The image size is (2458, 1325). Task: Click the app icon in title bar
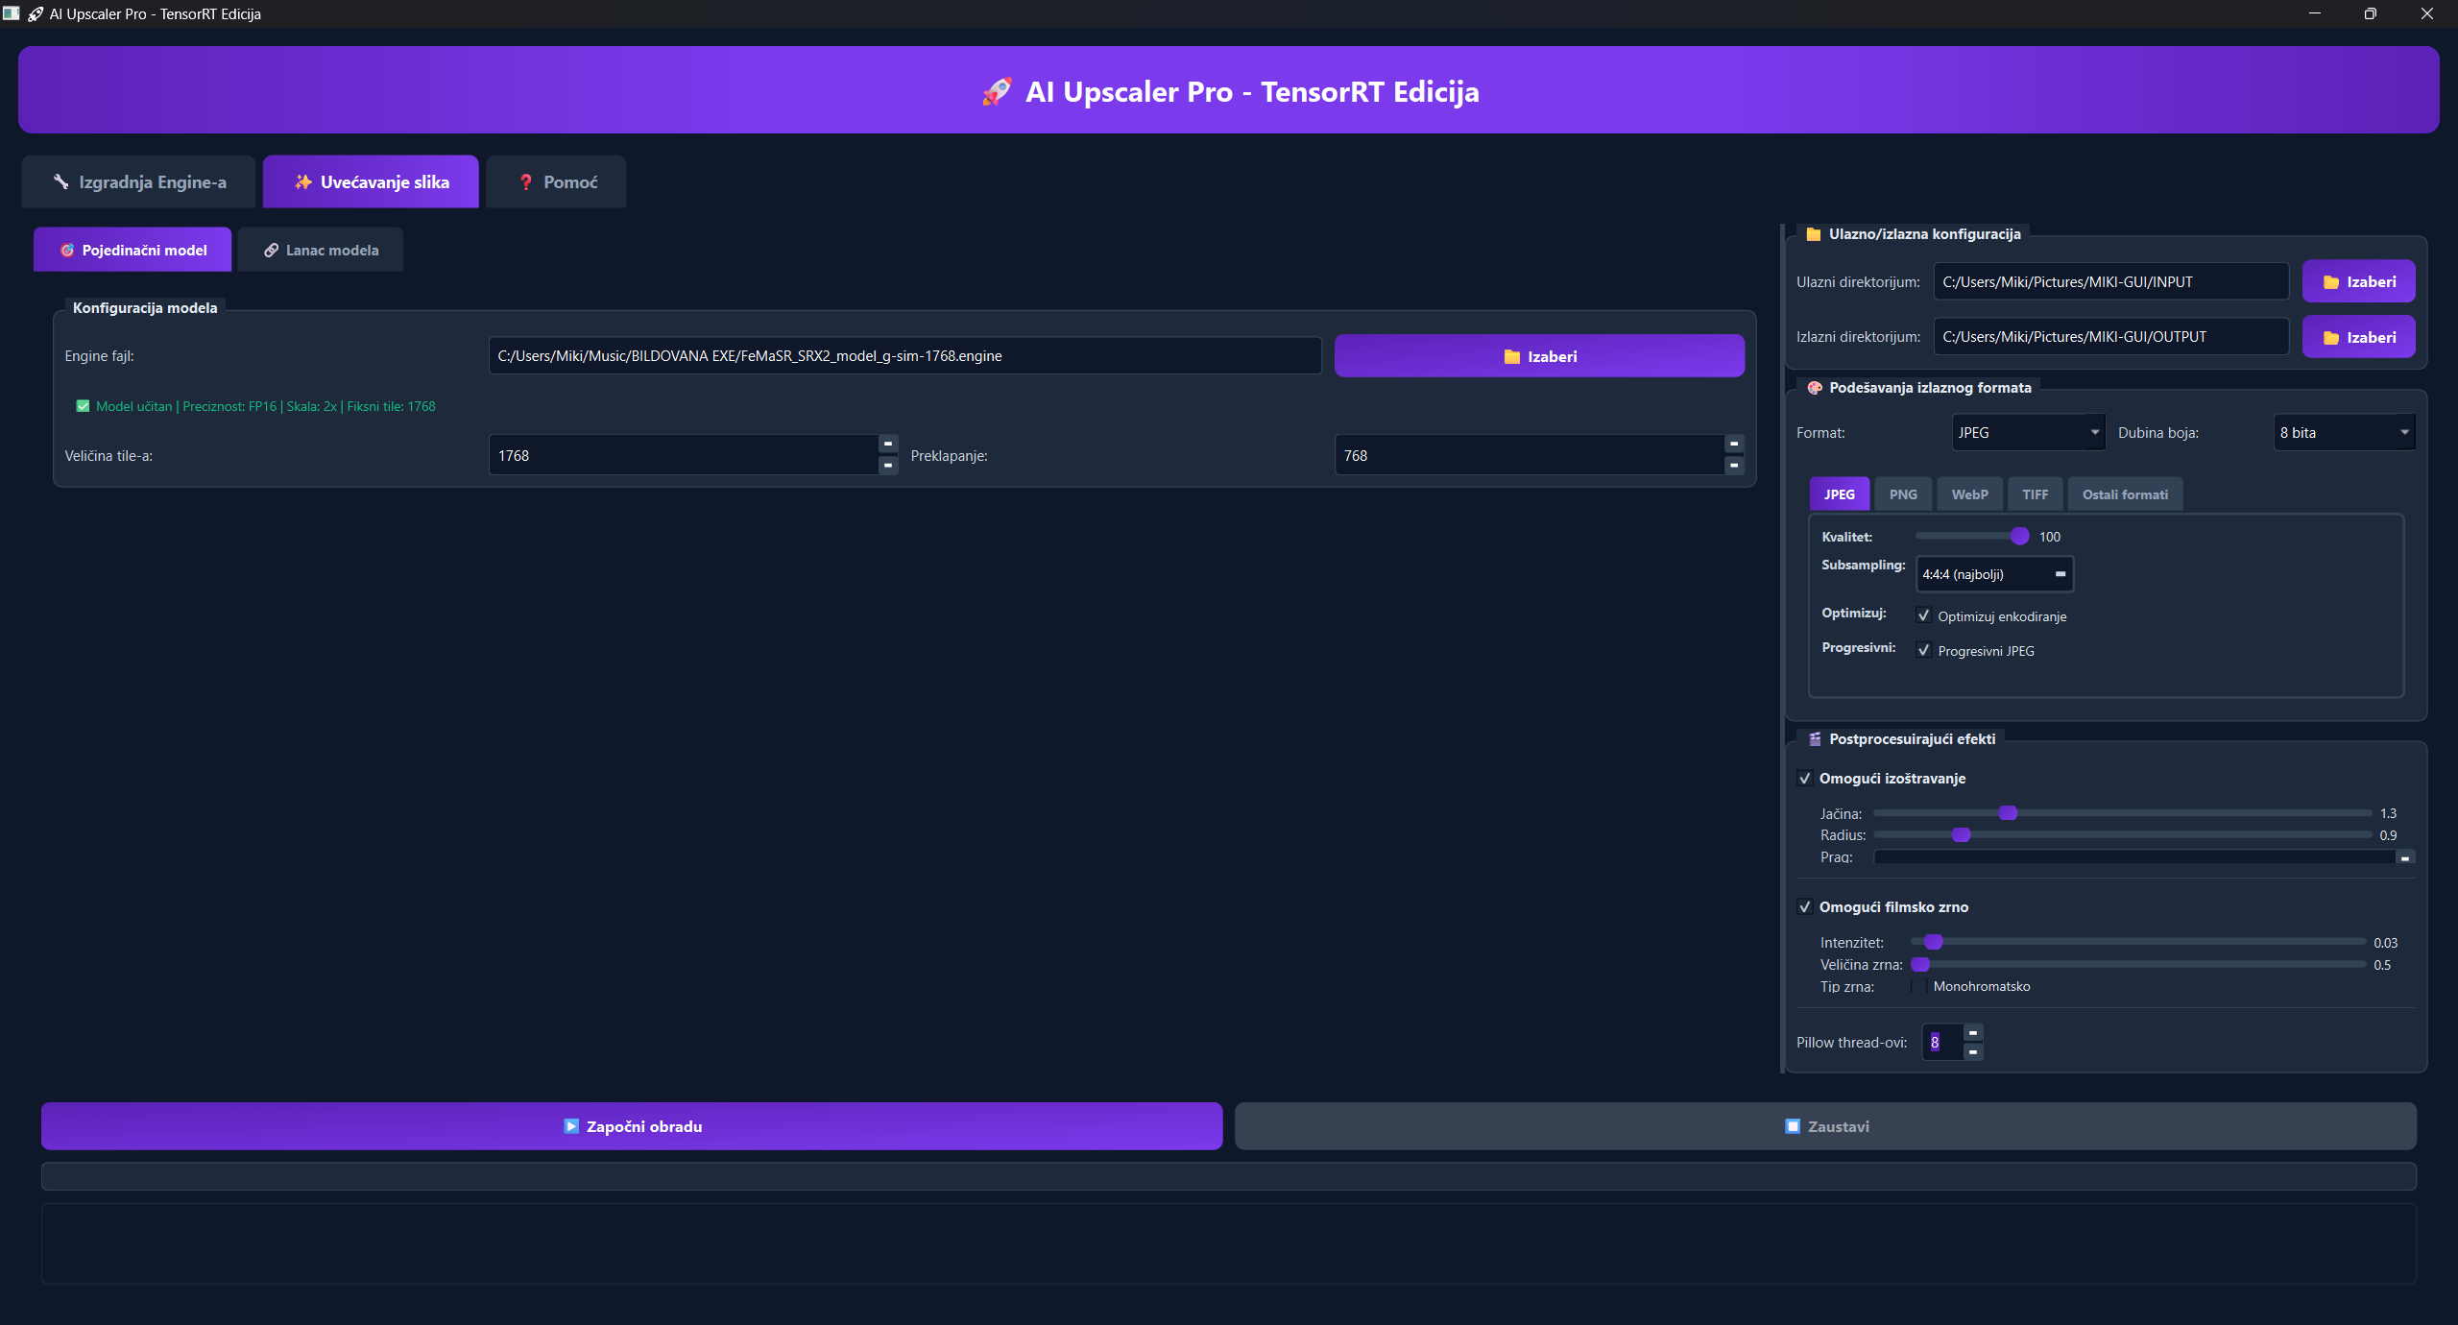tap(12, 13)
